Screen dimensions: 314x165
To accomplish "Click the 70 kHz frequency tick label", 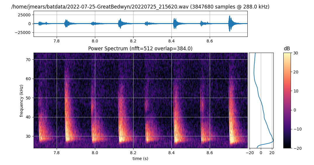I will pyautogui.click(x=28, y=60).
